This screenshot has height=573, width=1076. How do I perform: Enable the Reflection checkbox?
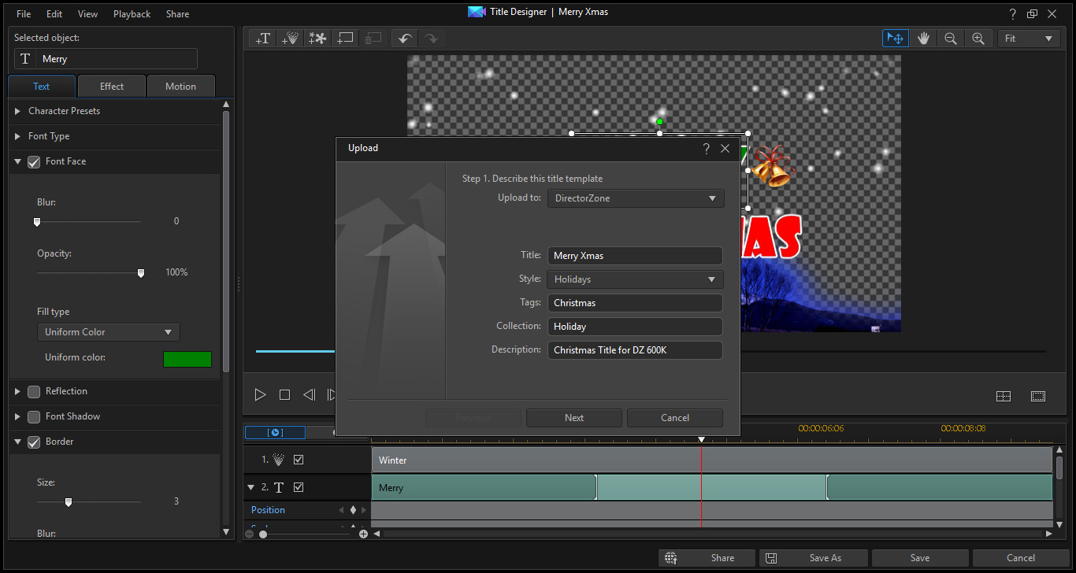(34, 391)
